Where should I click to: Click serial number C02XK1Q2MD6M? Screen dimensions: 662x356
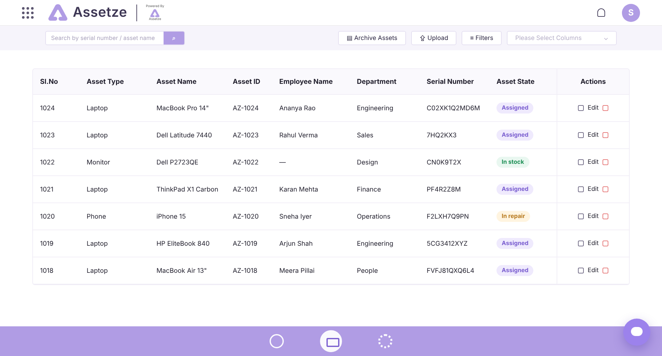(453, 108)
